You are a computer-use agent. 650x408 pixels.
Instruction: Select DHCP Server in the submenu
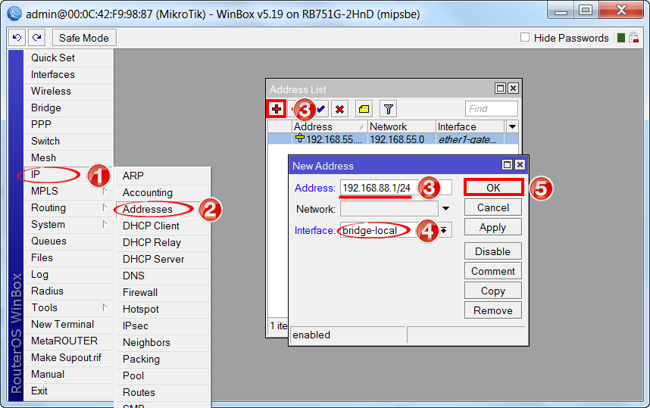tap(162, 259)
